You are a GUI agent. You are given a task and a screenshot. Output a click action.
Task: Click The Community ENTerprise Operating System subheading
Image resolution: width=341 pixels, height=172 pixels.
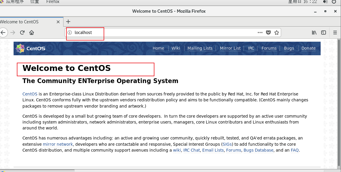[100, 81]
